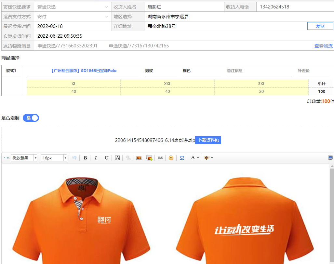The height and width of the screenshot is (264, 334).
Task: Click the undo icon in editor toolbar
Action: tap(74, 158)
